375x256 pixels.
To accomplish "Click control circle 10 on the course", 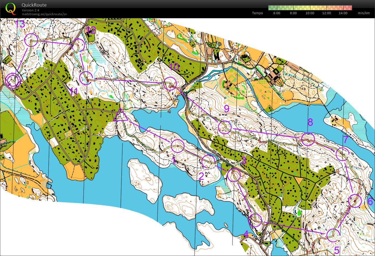I will [170, 83].
